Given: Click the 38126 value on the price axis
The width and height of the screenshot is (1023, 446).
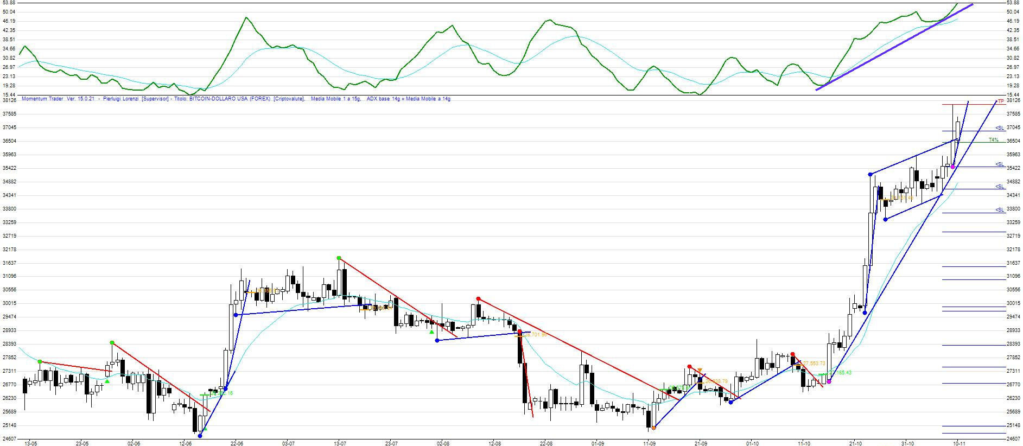Looking at the screenshot, I should (1013, 100).
